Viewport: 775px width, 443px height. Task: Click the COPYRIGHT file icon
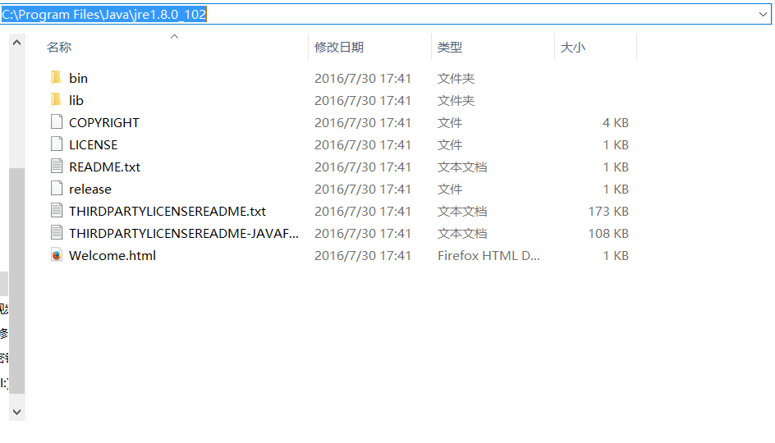tap(57, 122)
